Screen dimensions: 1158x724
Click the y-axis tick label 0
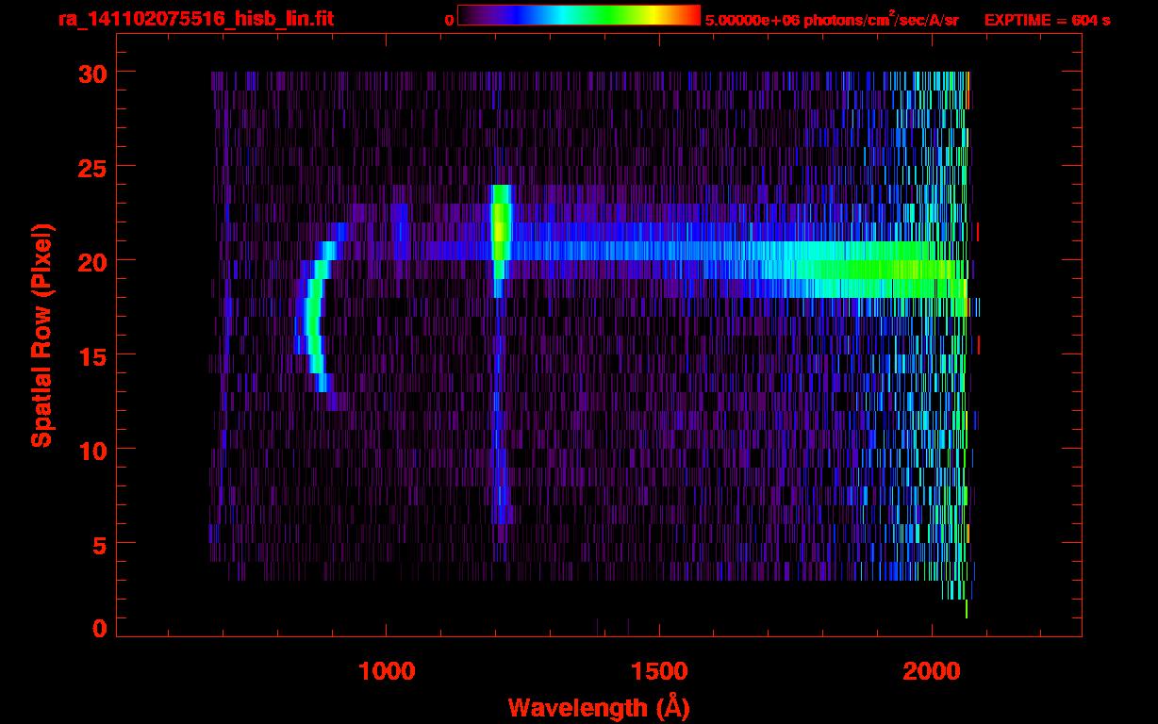(x=98, y=628)
